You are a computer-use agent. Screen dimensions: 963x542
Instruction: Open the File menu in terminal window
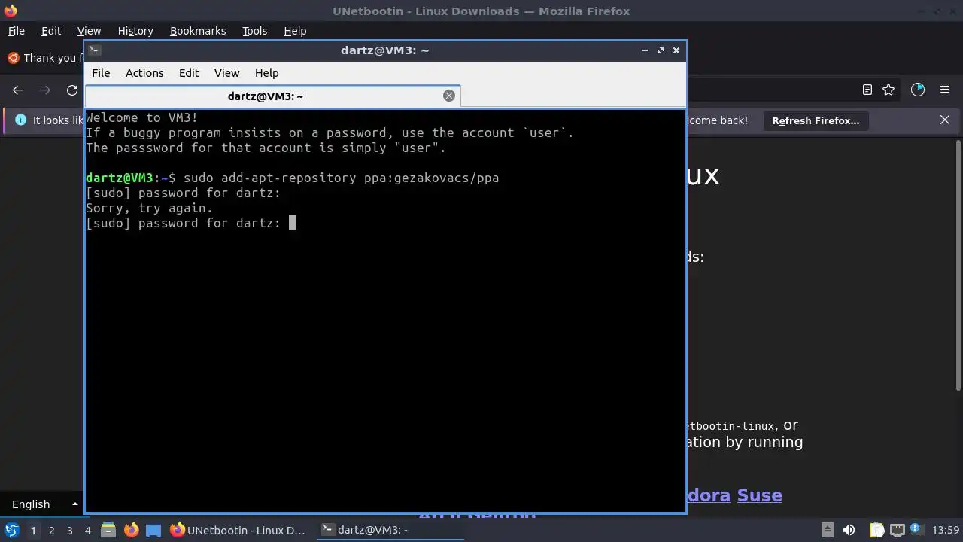coord(101,73)
